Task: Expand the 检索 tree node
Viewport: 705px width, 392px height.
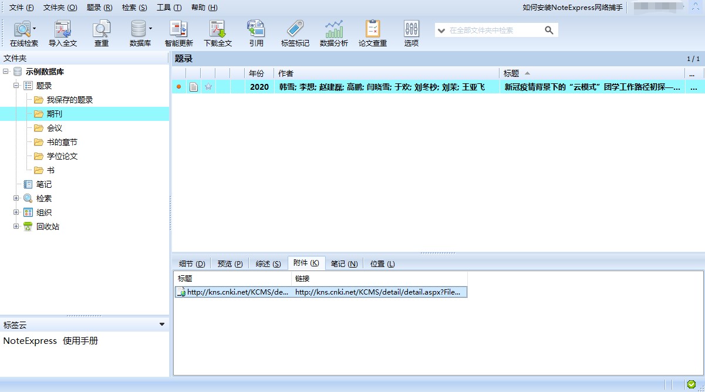Action: (x=16, y=198)
